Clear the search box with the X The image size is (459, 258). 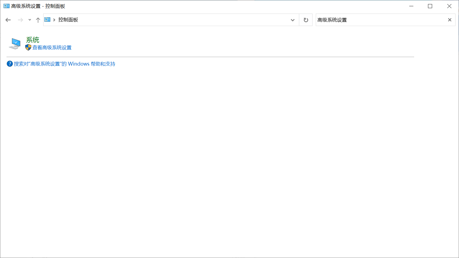(x=450, y=20)
